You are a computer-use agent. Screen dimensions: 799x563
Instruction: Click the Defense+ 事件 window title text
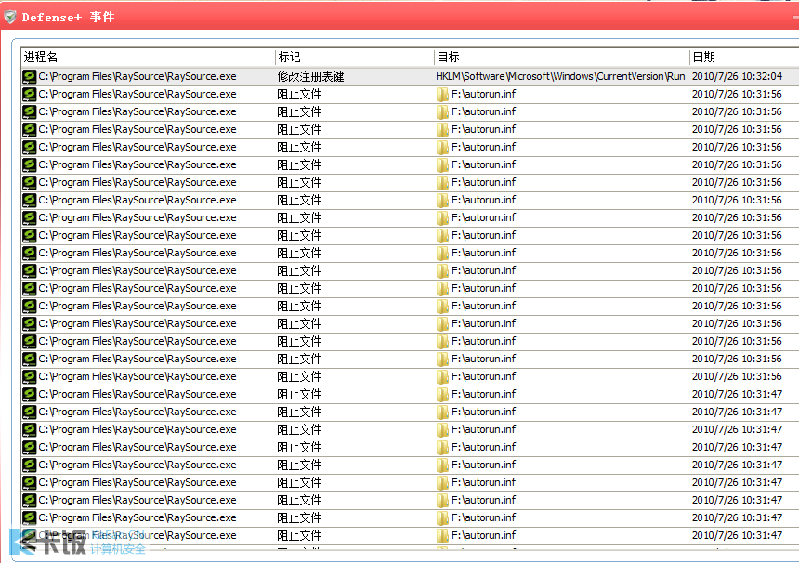click(68, 17)
